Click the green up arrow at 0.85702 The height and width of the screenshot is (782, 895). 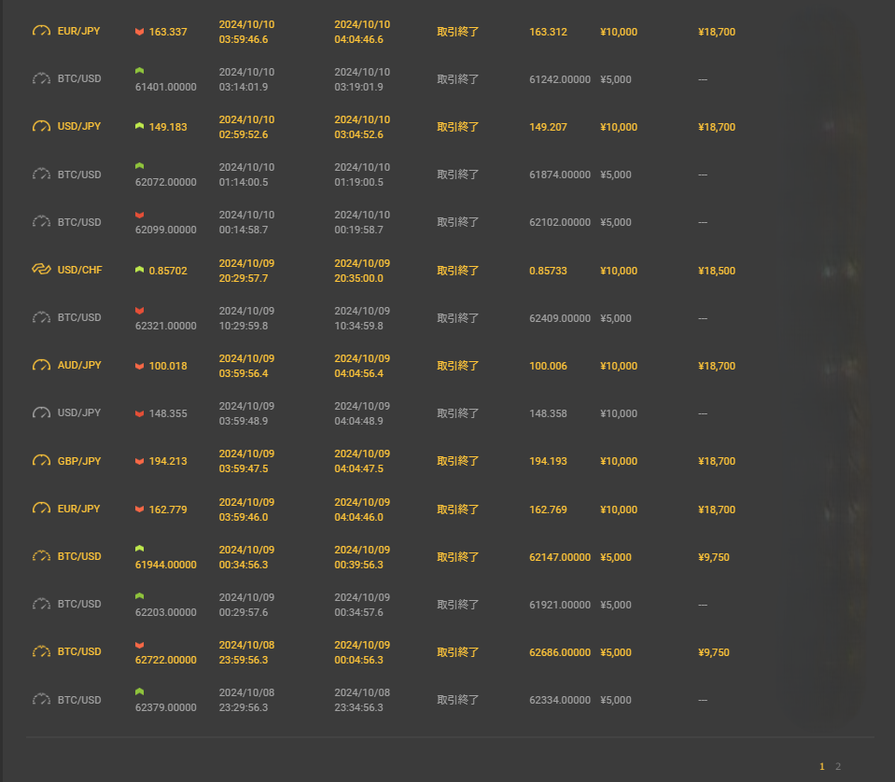[x=139, y=270]
